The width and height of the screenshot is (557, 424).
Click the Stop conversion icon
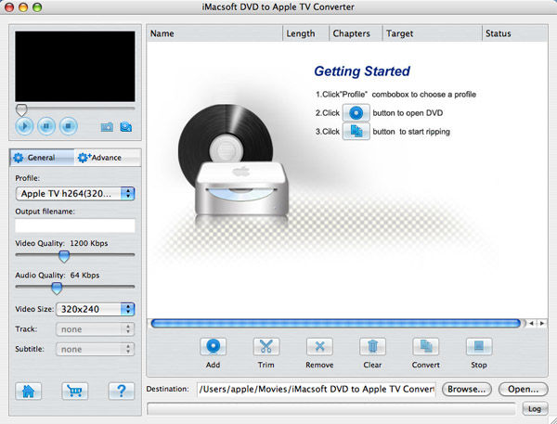coord(479,347)
